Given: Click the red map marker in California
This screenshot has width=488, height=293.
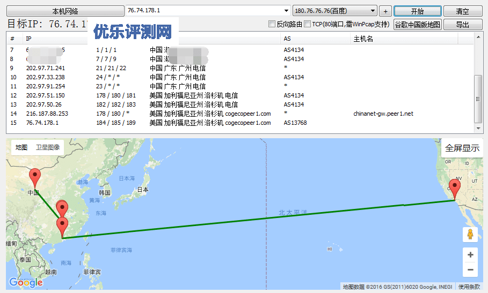Looking at the screenshot, I should [455, 189].
